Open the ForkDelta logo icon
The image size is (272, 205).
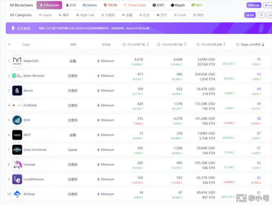pos(17,105)
